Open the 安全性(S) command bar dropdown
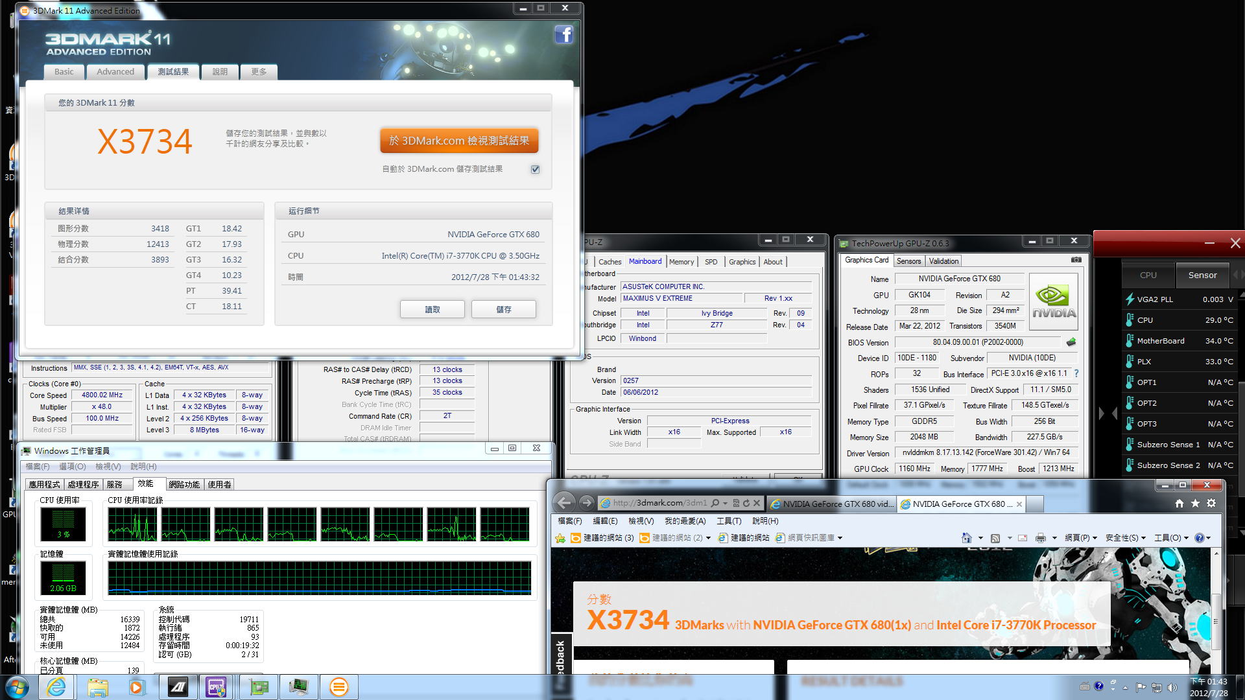 click(x=1125, y=538)
